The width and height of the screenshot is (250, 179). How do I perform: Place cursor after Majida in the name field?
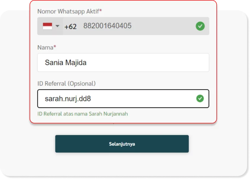coord(87,62)
